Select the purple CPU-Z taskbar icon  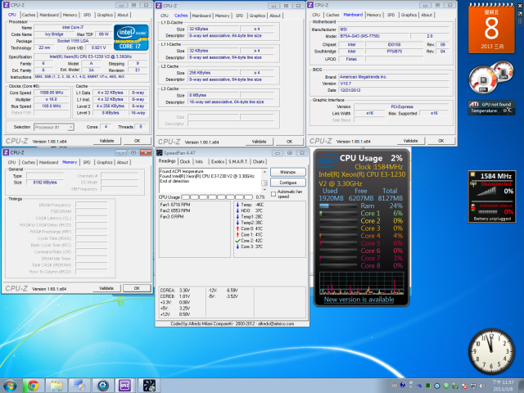(x=125, y=386)
